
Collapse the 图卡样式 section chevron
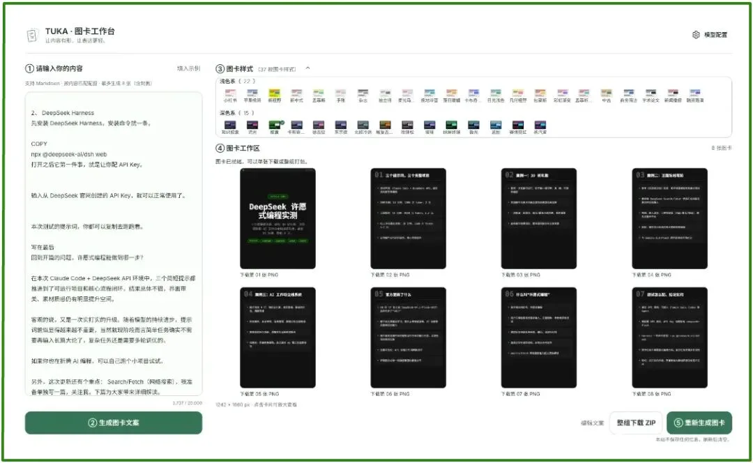click(308, 68)
